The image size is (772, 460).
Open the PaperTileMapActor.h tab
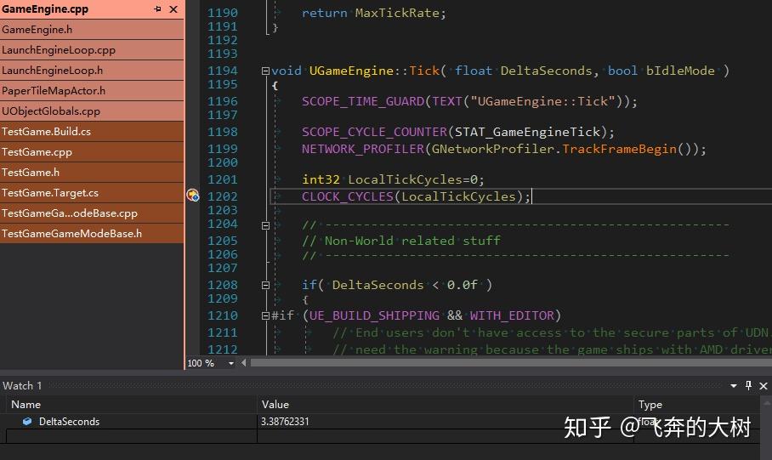coord(92,91)
